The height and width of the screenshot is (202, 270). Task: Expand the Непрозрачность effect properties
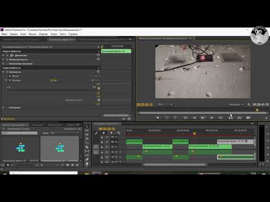coord(3,59)
